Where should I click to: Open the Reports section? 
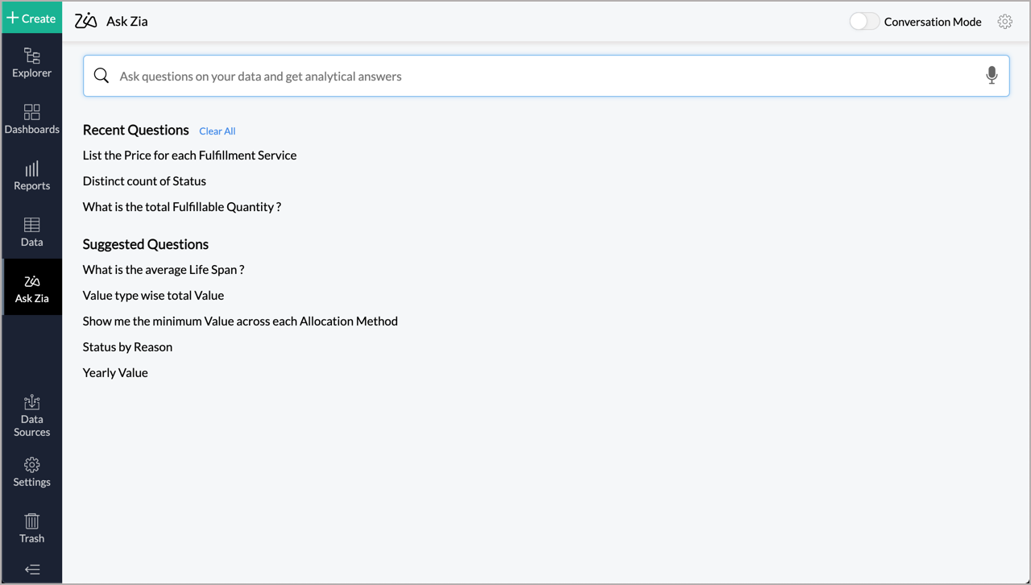[31, 175]
